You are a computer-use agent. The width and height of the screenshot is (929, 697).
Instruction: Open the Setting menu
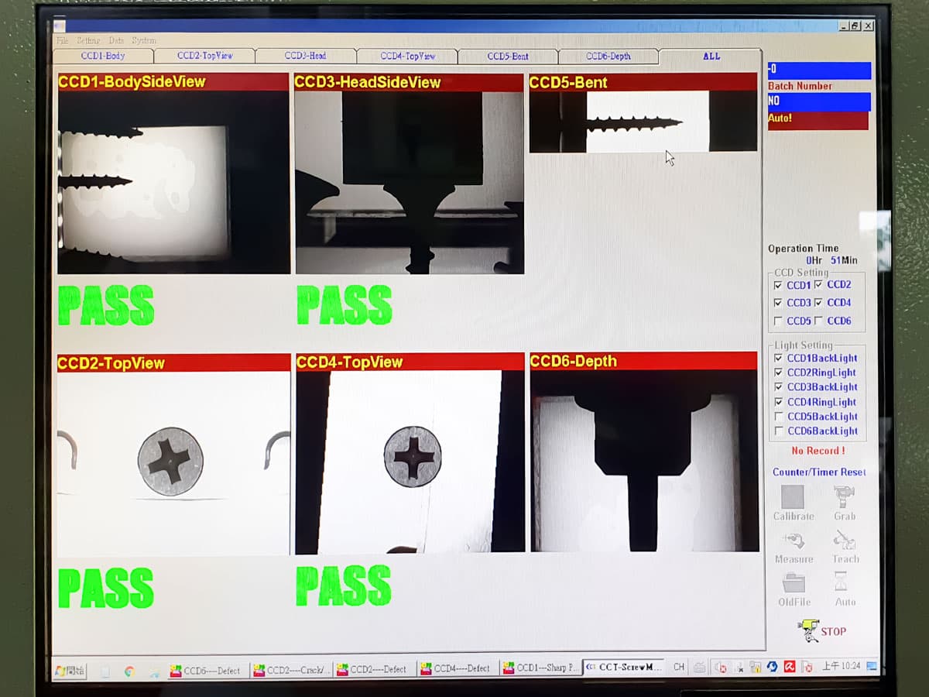click(x=88, y=40)
